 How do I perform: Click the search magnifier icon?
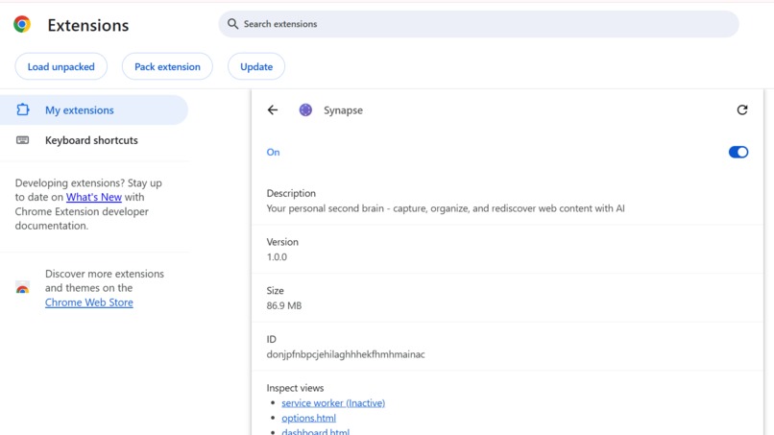(232, 24)
